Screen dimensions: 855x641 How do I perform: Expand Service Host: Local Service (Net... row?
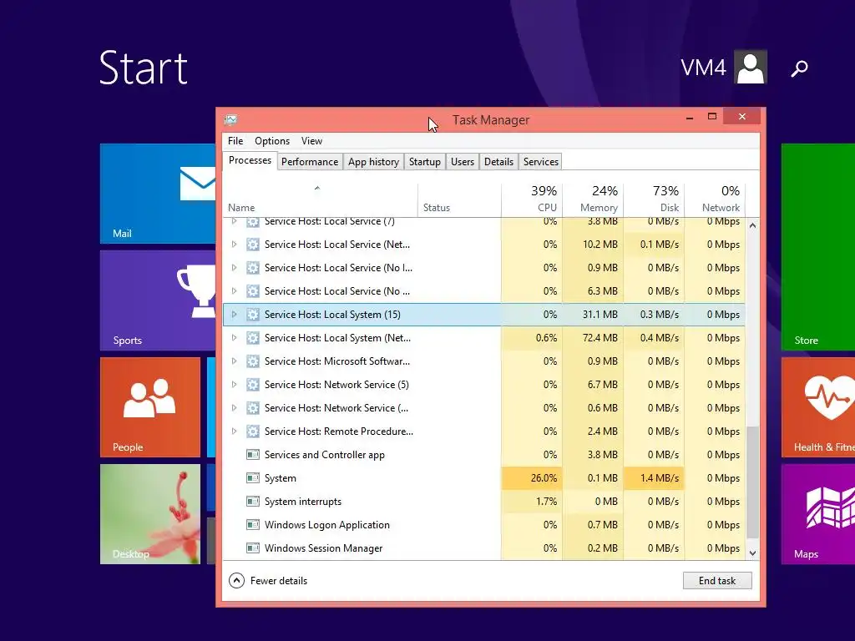pos(234,245)
